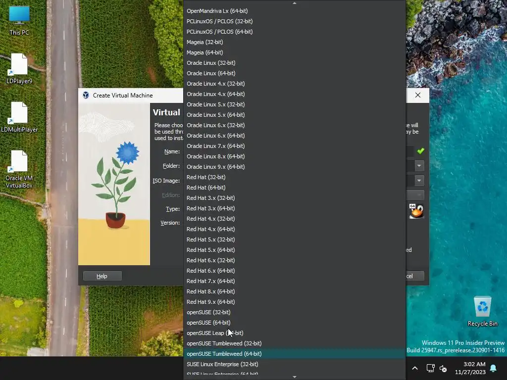Choose Red Hat 8.x (64-bit)
Viewport: 507px width, 380px height.
pos(294,291)
